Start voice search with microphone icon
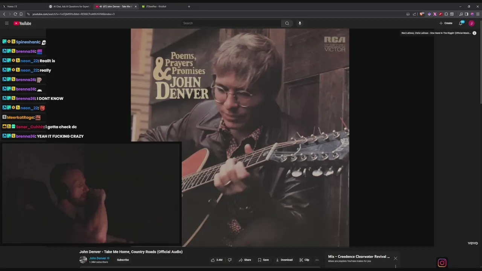482x271 pixels. (x=300, y=23)
